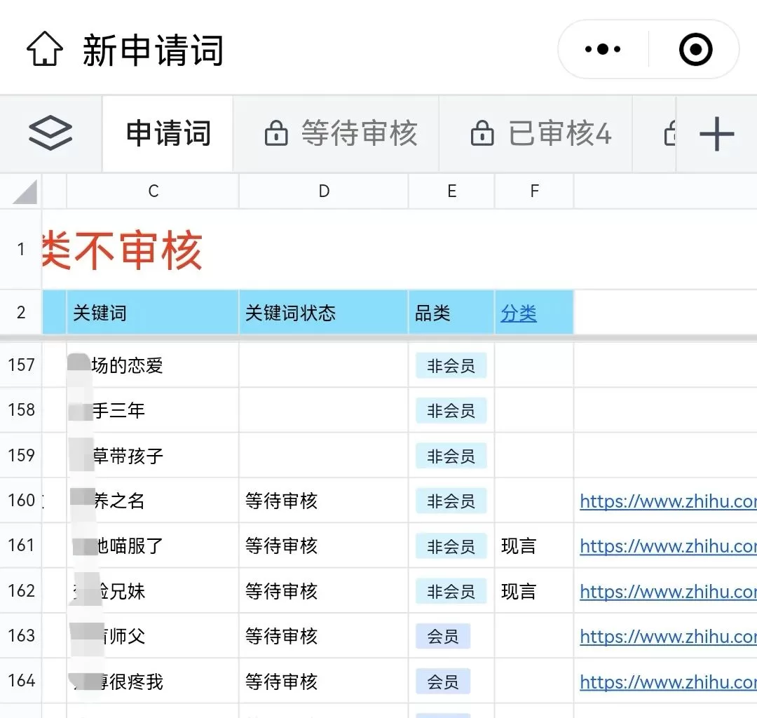757x718 pixels.
Task: Open 会员 category dropdown in row 163
Action: click(x=443, y=637)
